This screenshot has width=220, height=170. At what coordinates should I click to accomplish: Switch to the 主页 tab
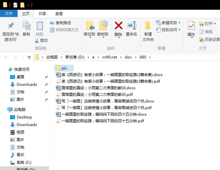tap(26, 14)
